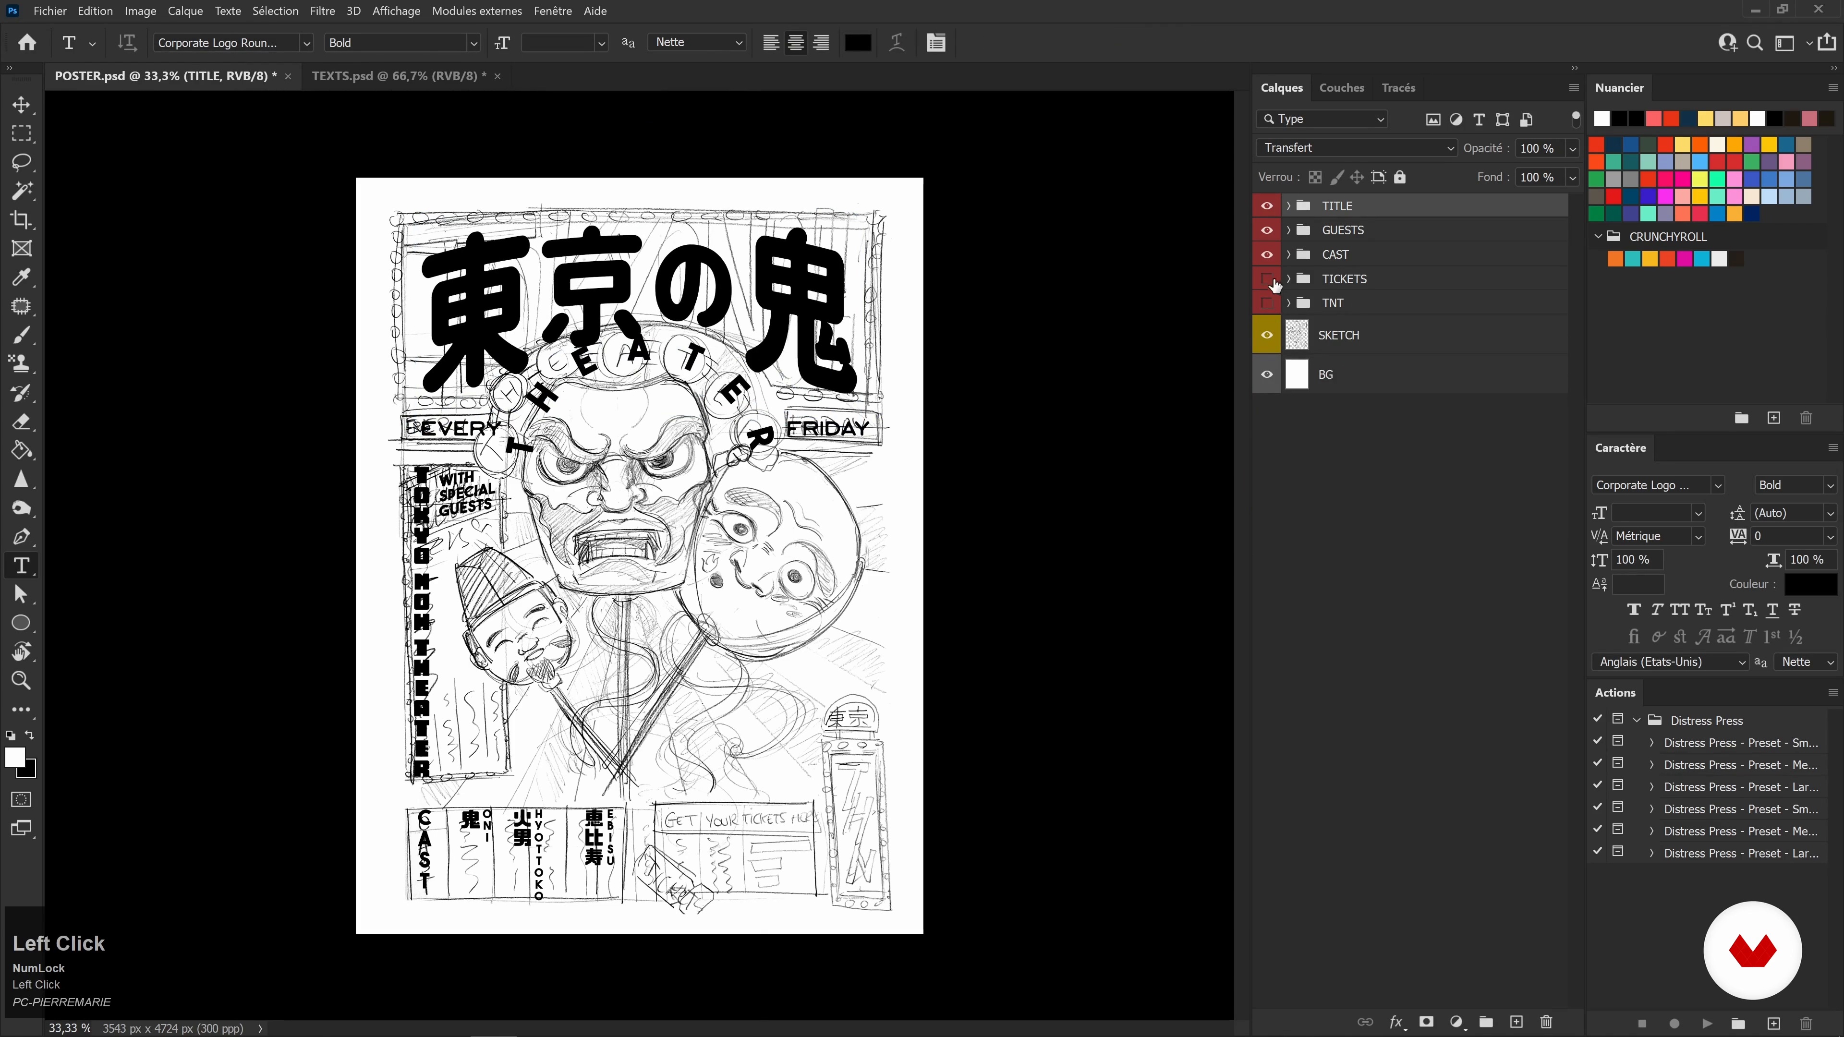Select the Pen tool
1844x1037 pixels.
pyautogui.click(x=22, y=537)
